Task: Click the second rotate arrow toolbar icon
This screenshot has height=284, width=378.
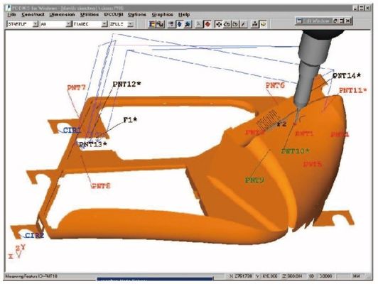Action: 235,24
